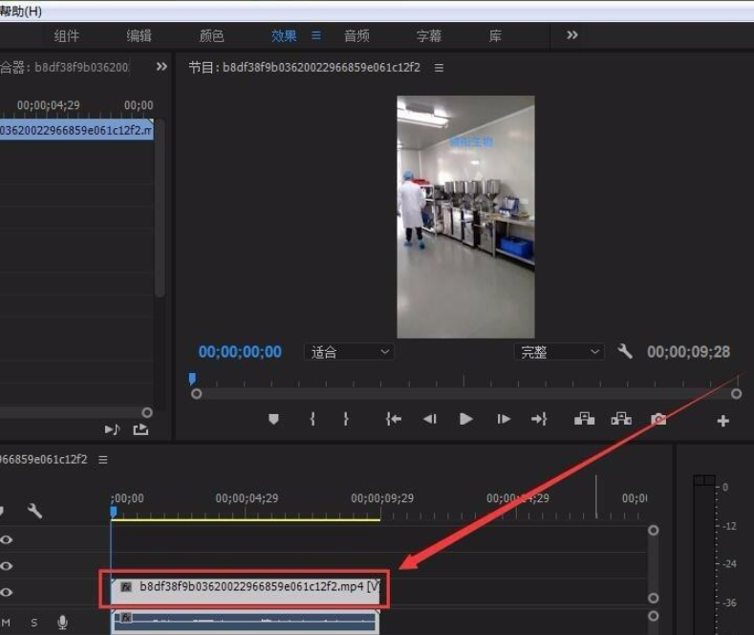Click the blue 00;00;00;00 timecode in program monitor
Image resolution: width=754 pixels, height=635 pixels.
point(240,352)
